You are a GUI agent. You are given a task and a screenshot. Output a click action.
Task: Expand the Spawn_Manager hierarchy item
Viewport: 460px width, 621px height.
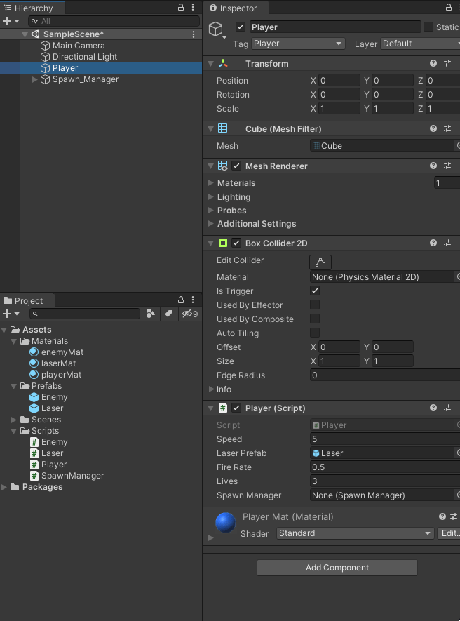tap(34, 79)
